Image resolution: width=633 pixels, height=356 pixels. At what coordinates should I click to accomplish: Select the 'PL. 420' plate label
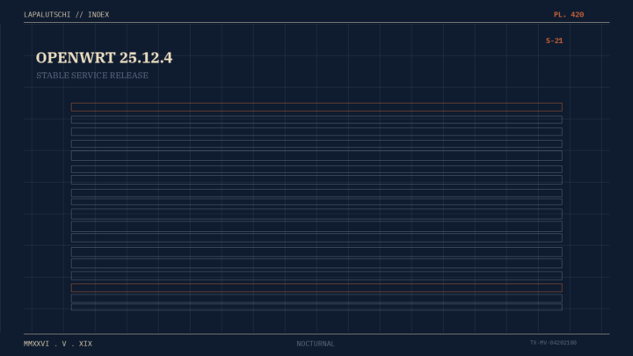point(569,15)
